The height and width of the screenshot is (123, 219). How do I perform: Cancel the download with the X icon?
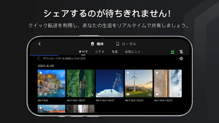tap(181, 58)
